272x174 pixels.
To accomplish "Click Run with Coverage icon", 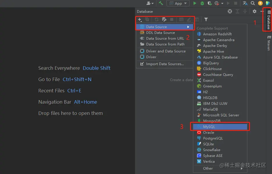I will point(210,3).
